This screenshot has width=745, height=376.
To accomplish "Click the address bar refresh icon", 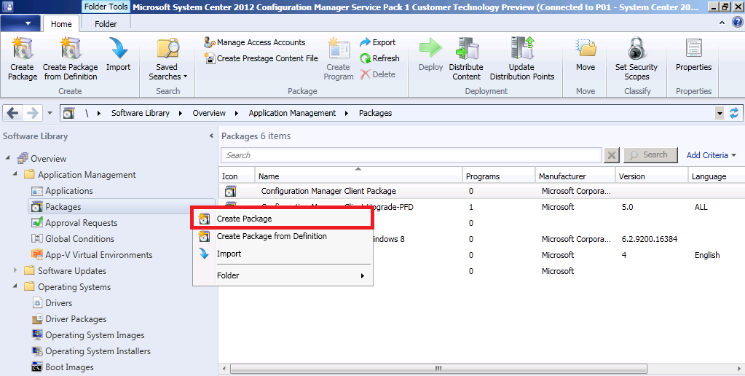I will coord(734,113).
